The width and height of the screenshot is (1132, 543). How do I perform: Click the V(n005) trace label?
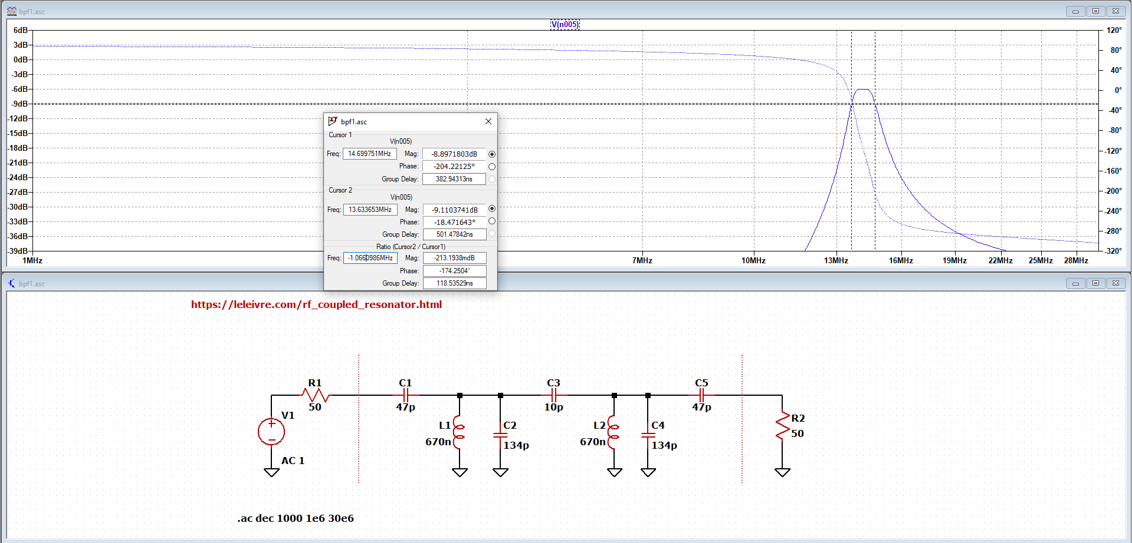(x=565, y=24)
